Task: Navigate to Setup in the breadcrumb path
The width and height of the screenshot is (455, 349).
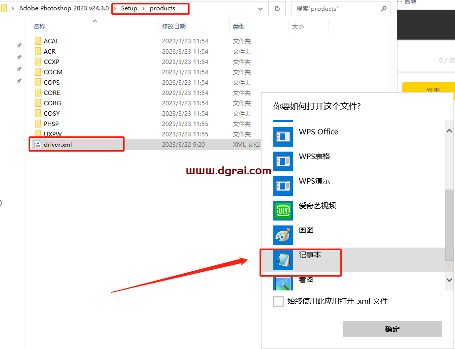Action: click(x=129, y=8)
